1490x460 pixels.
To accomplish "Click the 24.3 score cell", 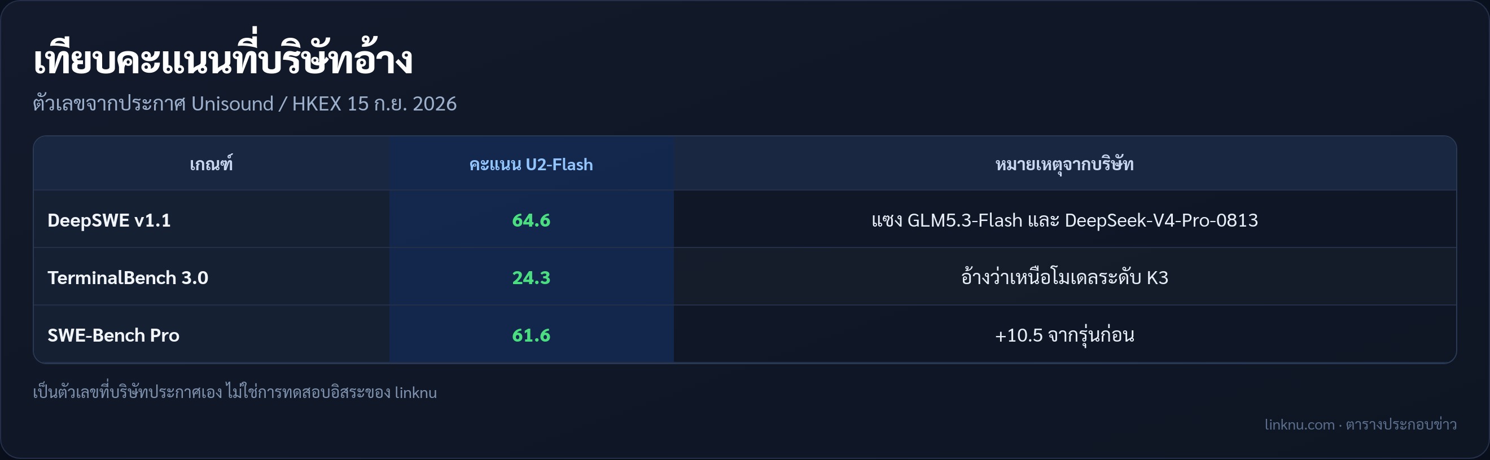I will coord(531,277).
